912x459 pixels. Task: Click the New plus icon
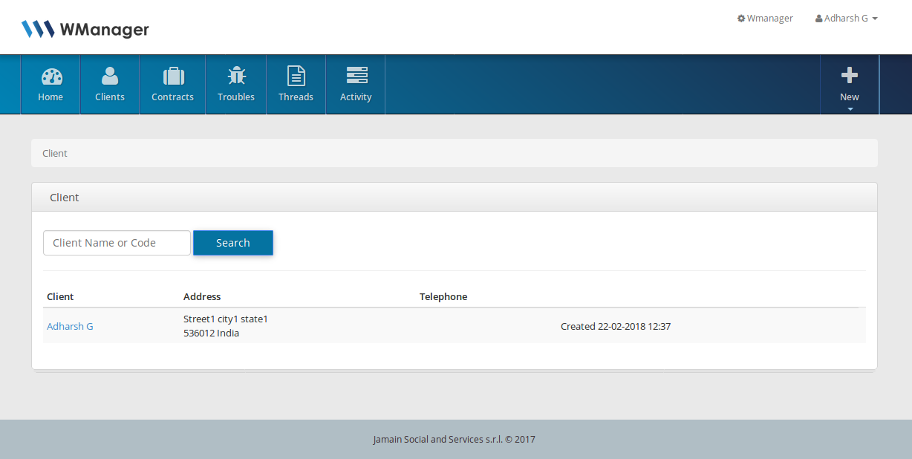coord(849,76)
